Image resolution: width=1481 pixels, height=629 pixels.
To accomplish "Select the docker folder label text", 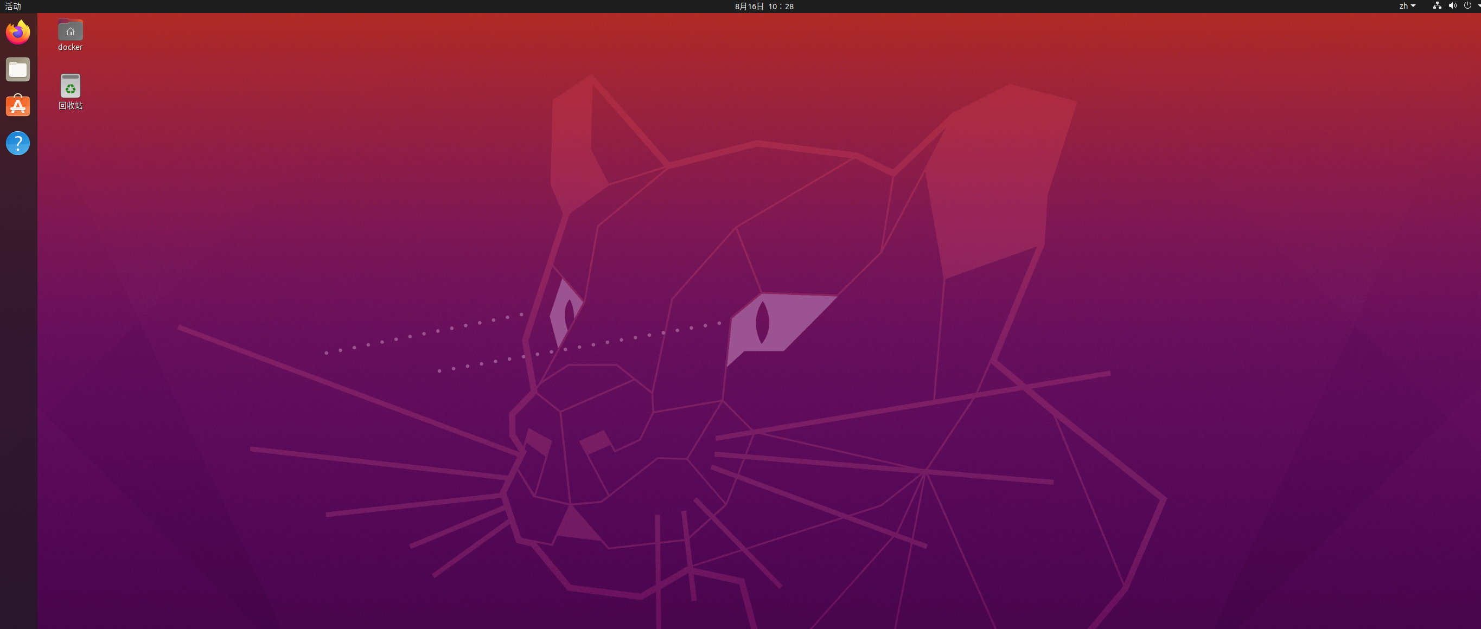I will 70,47.
